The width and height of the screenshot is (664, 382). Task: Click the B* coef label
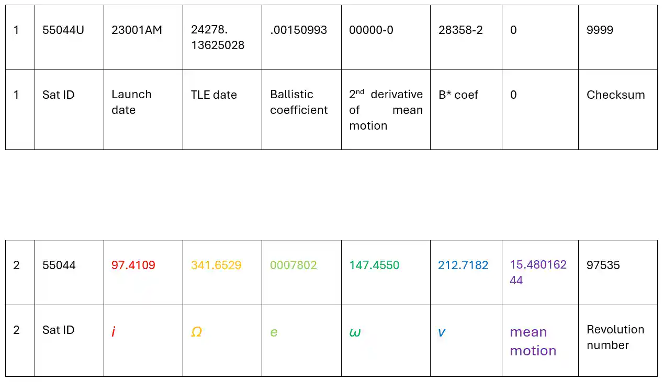tap(458, 95)
